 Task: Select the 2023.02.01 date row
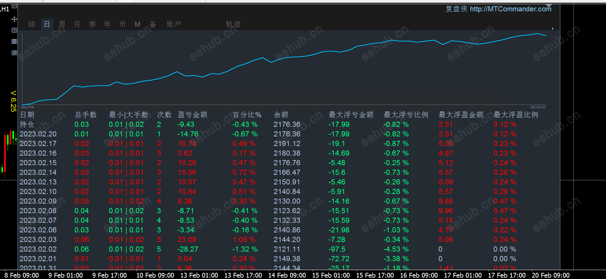tap(38, 259)
